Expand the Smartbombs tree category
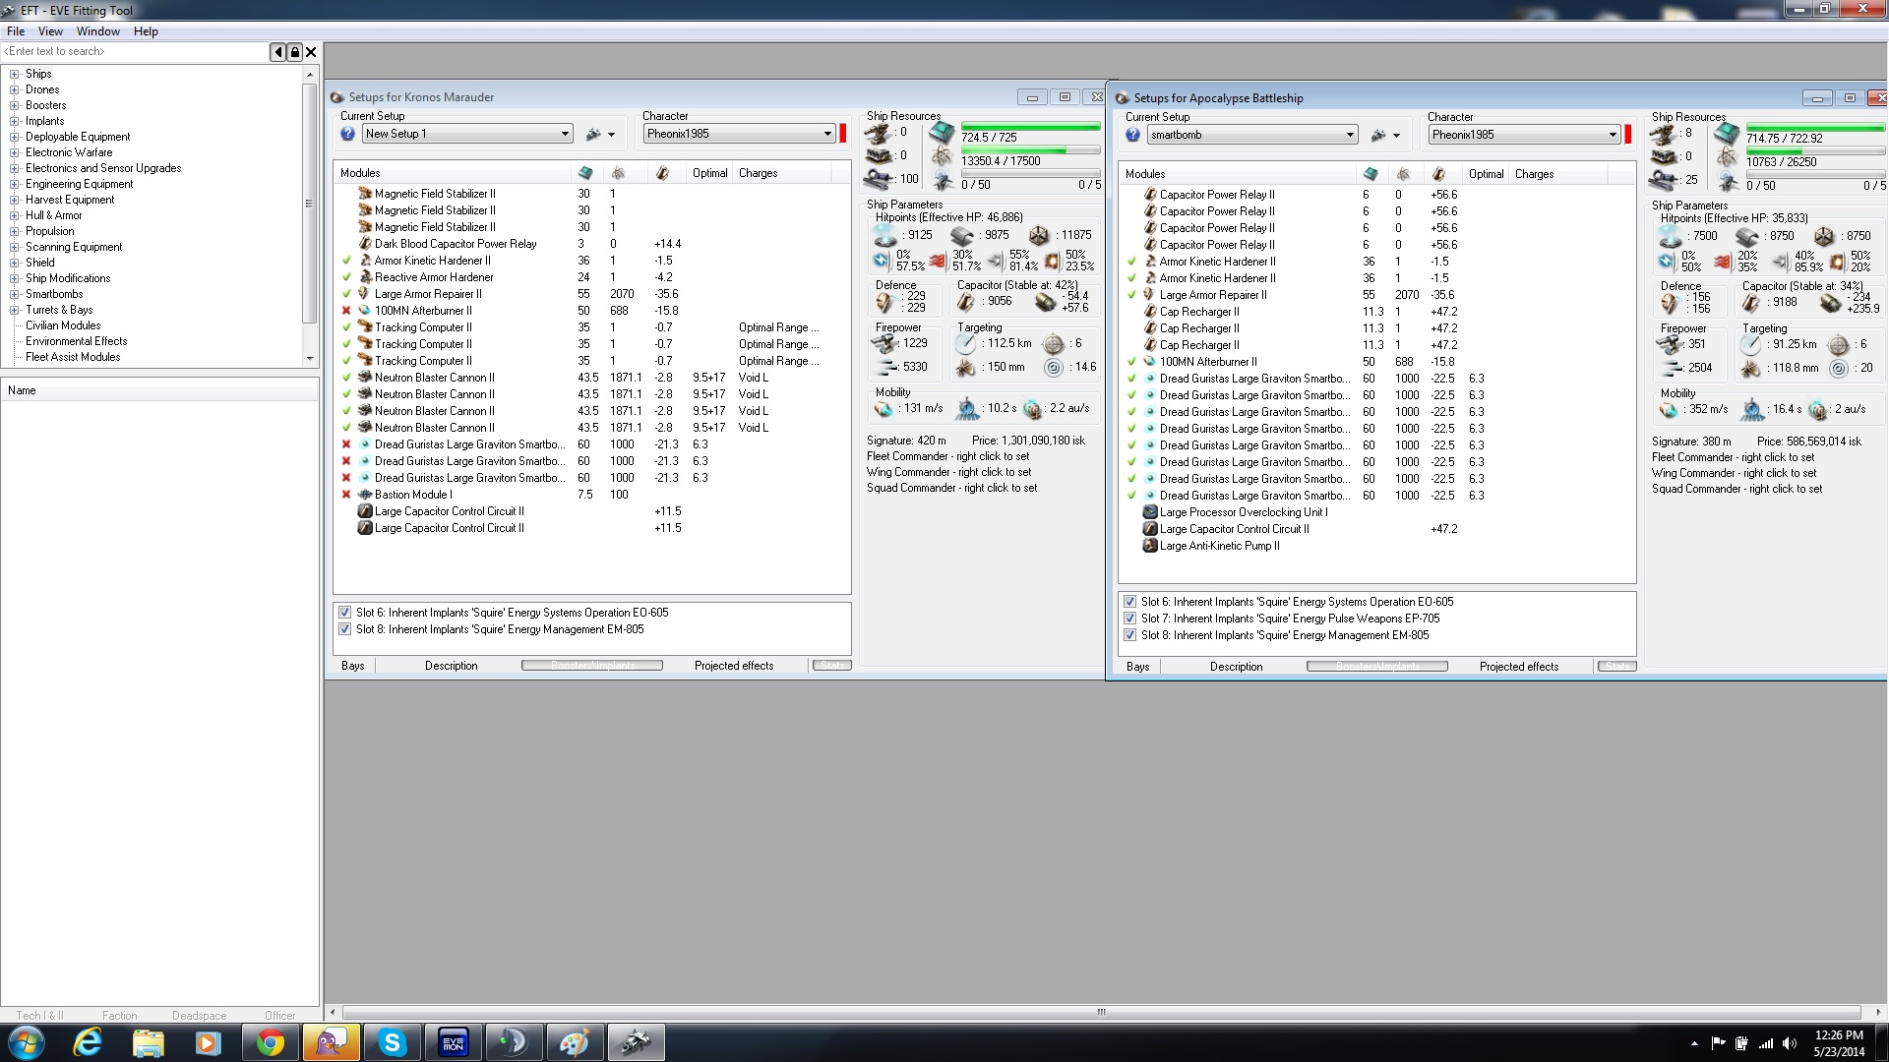The image size is (1889, 1062). 15,294
